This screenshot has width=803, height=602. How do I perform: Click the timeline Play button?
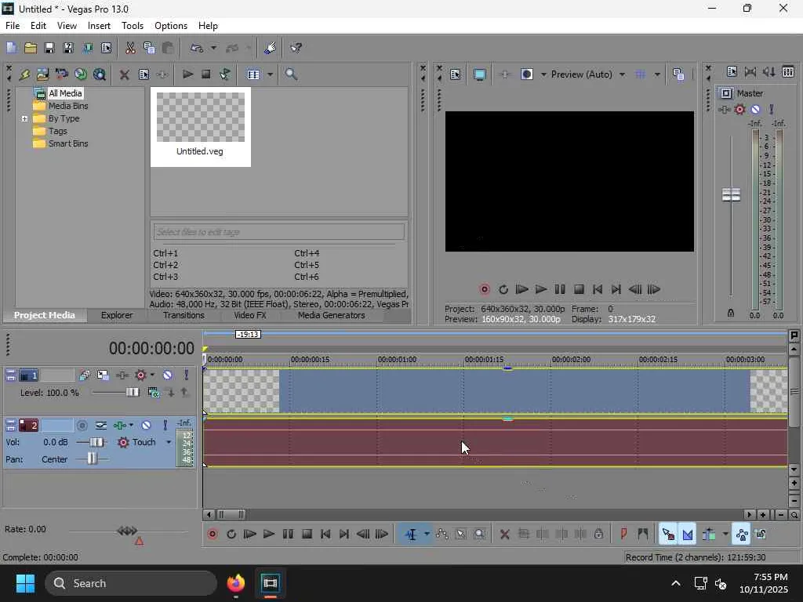pyautogui.click(x=268, y=535)
